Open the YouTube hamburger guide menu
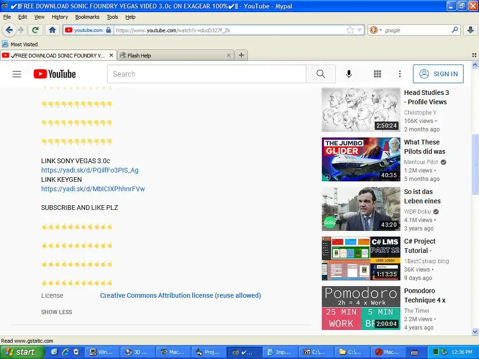The width and height of the screenshot is (479, 359). (17, 74)
